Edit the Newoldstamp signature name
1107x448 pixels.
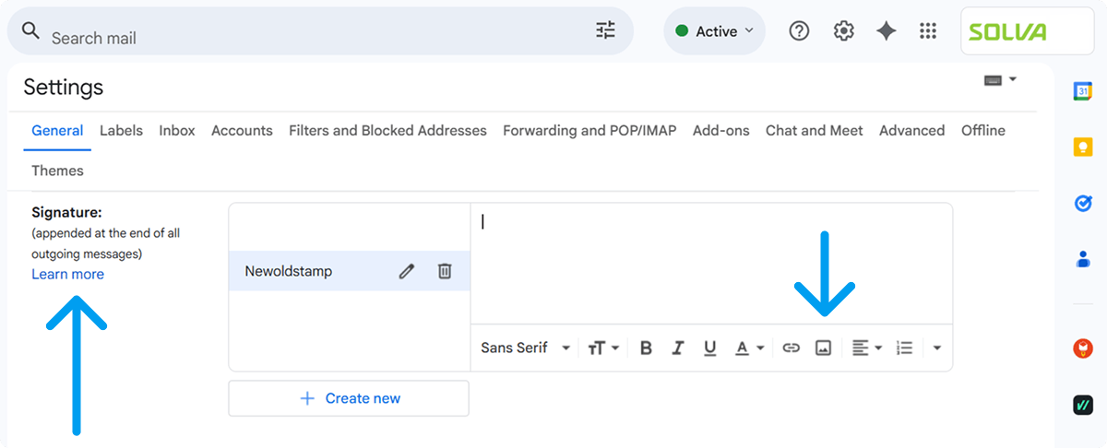click(407, 271)
